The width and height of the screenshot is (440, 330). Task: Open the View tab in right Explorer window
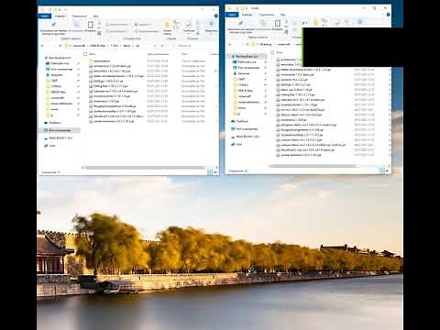tap(283, 15)
